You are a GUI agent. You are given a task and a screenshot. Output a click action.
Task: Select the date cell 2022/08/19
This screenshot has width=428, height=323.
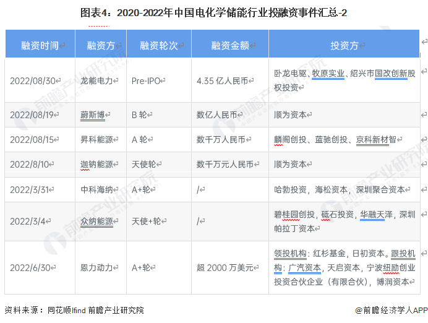coord(40,114)
